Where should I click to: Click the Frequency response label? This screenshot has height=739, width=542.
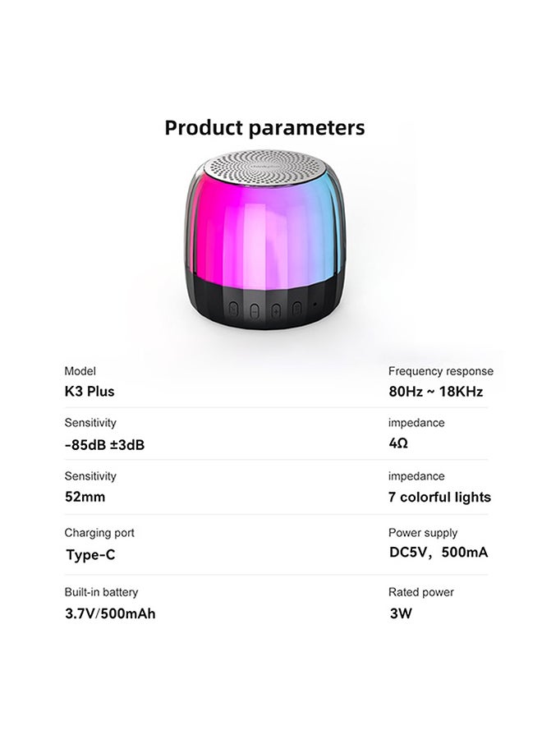[x=441, y=371]
